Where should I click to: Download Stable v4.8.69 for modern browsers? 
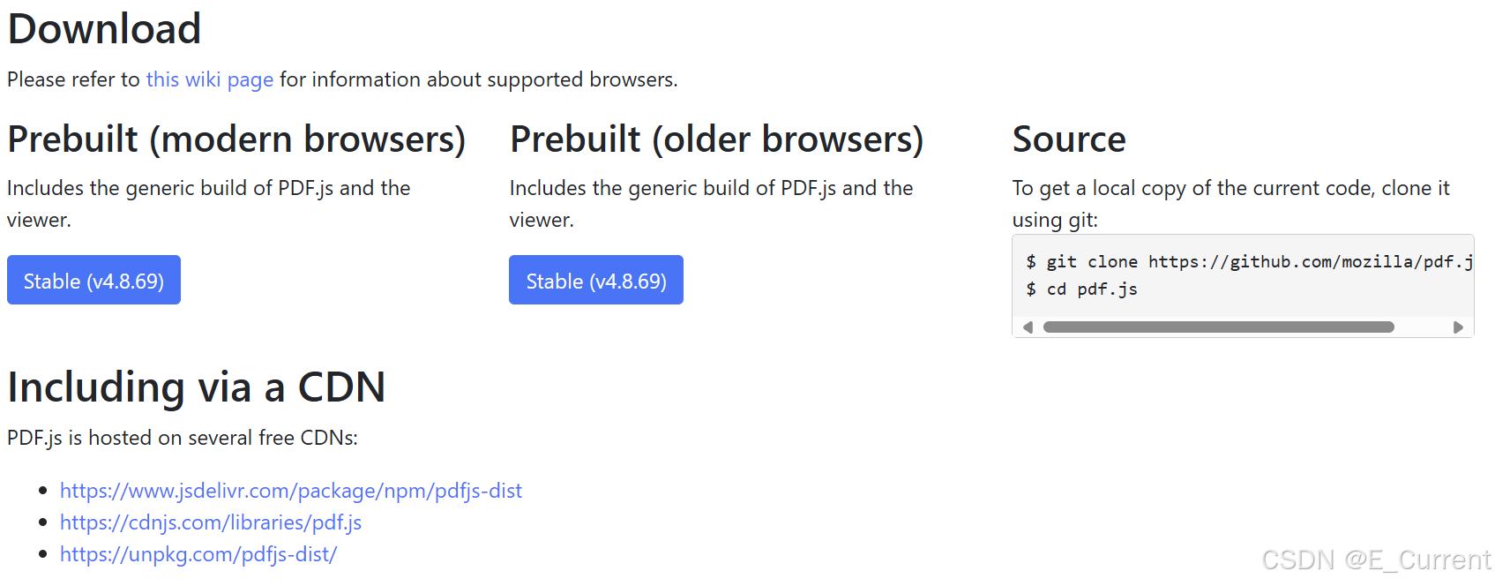tap(93, 280)
